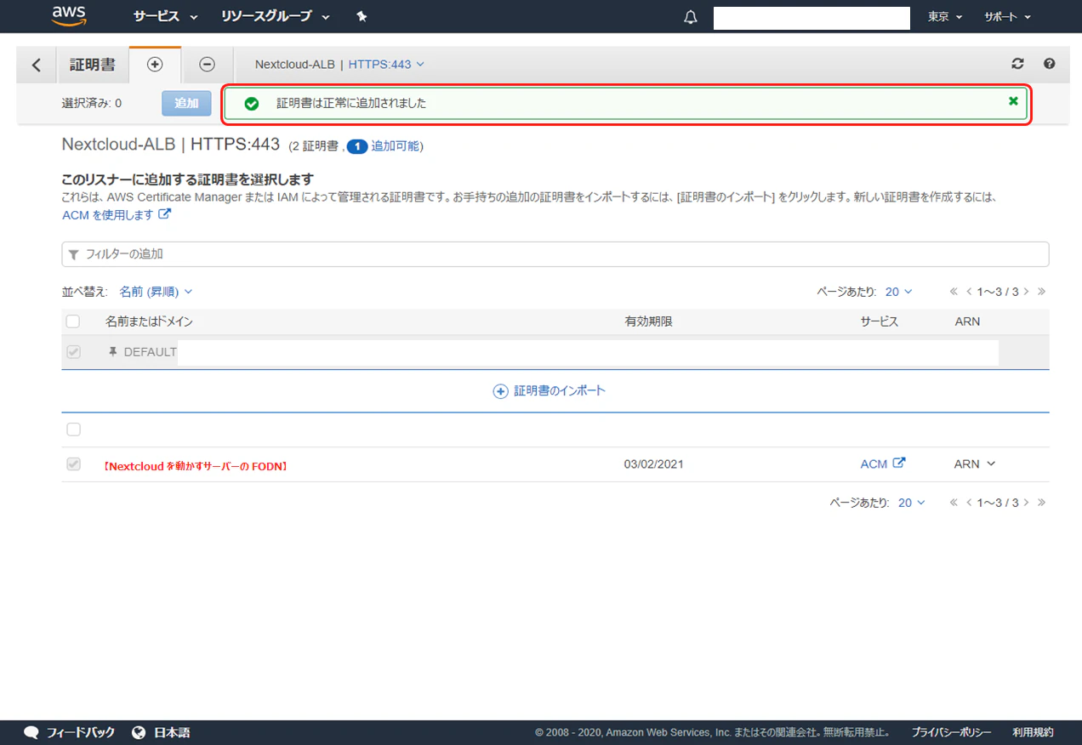The width and height of the screenshot is (1082, 745).
Task: Jump to last page in the top pager
Action: pyautogui.click(x=1041, y=292)
